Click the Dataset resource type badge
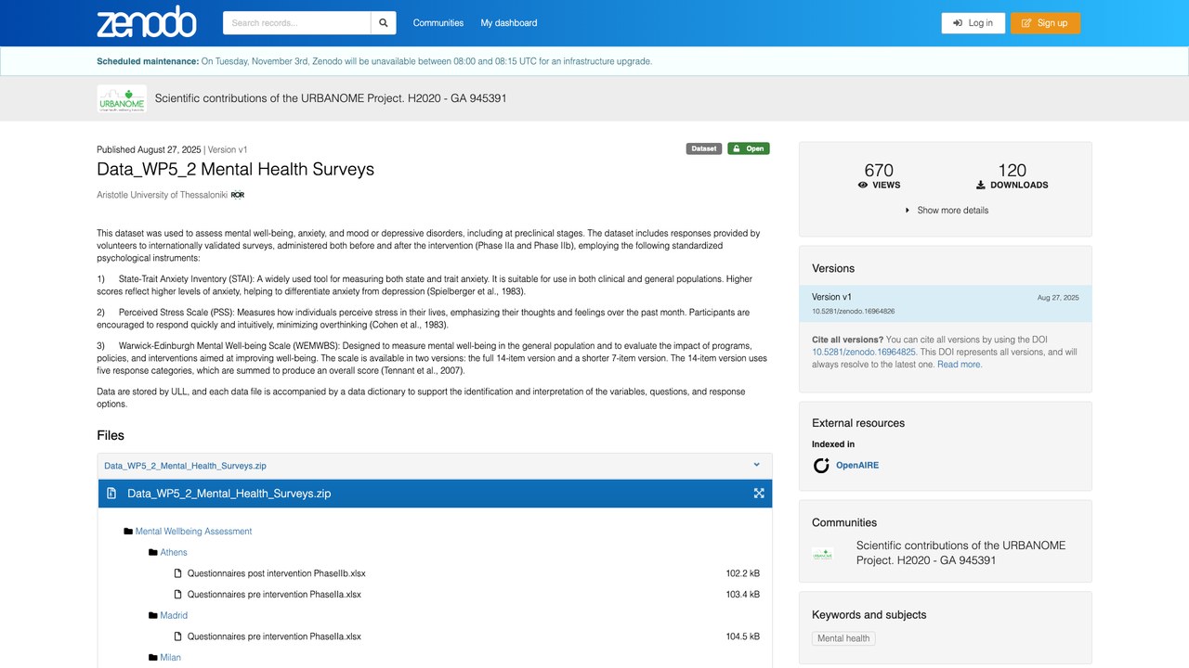The width and height of the screenshot is (1189, 668). click(704, 148)
